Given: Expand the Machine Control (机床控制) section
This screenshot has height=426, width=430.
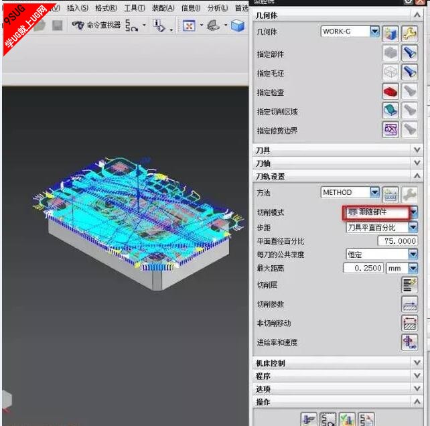Looking at the screenshot, I should click(417, 362).
